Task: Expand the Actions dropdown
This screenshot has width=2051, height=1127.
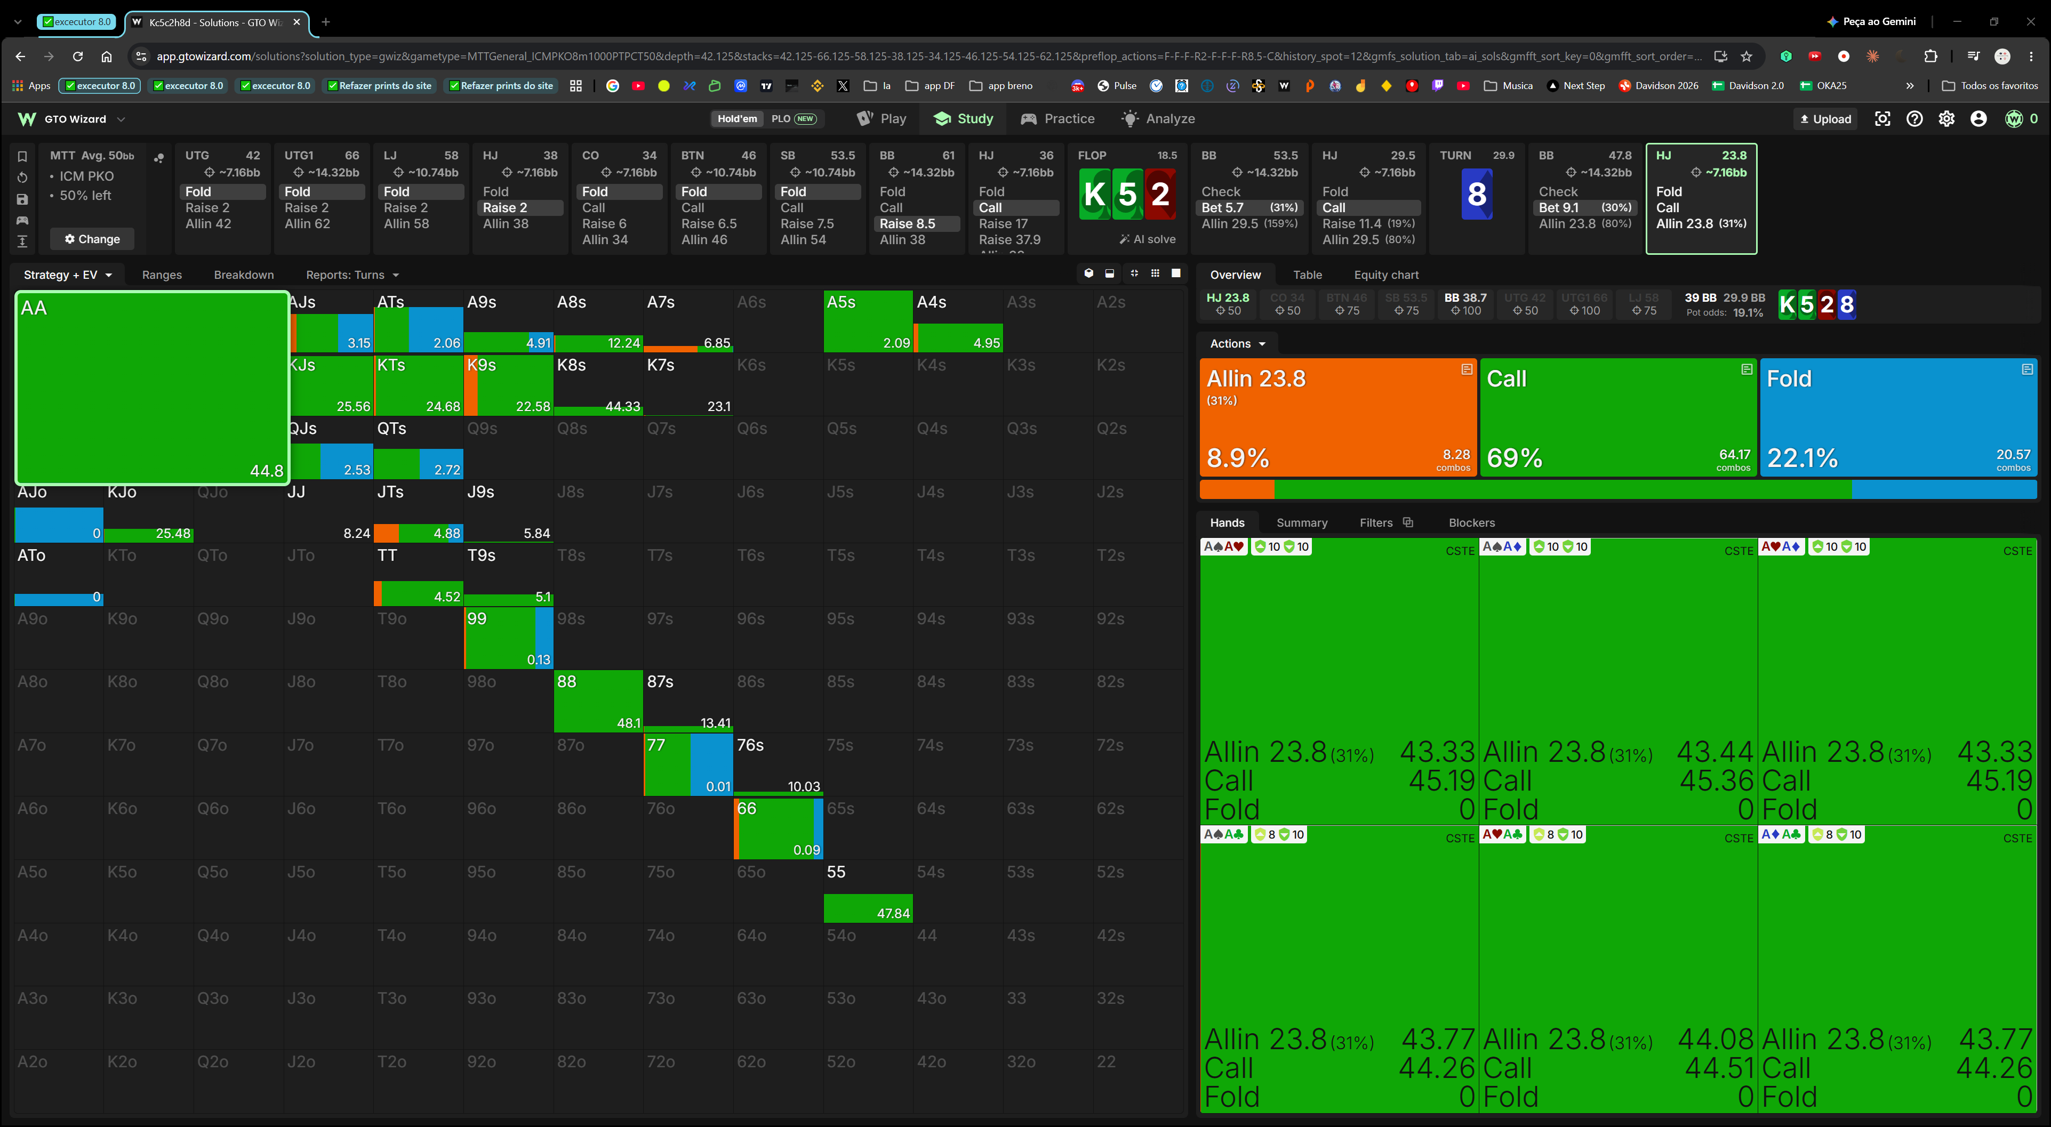Action: 1238,344
